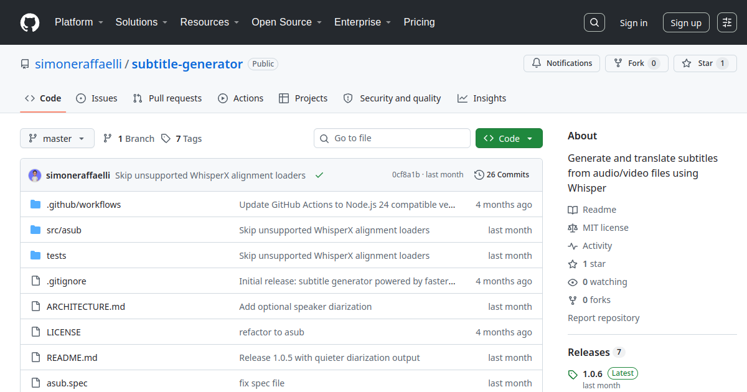View the 1 Branch link
Image resolution: width=747 pixels, height=392 pixels.
[x=129, y=138]
